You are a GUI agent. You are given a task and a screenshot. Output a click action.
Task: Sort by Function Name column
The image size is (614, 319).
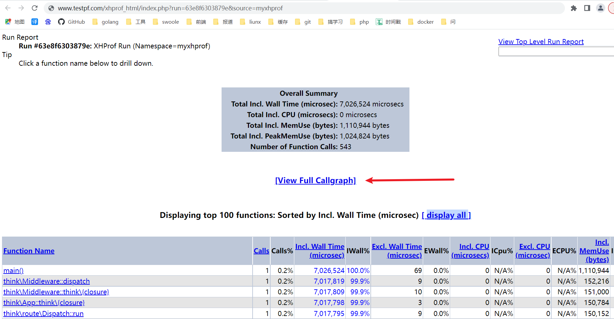29,251
